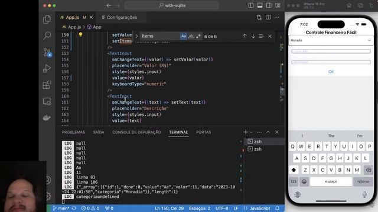Image resolution: width=378 pixels, height=212 pixels.
Task: Open the new terminal profile dropdown
Action: (x=252, y=132)
